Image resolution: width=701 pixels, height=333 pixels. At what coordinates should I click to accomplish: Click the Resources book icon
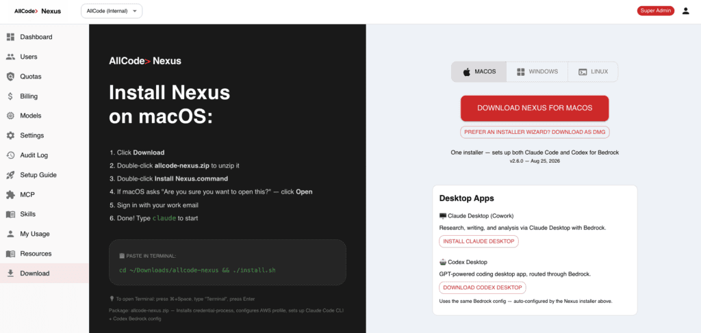(11, 254)
